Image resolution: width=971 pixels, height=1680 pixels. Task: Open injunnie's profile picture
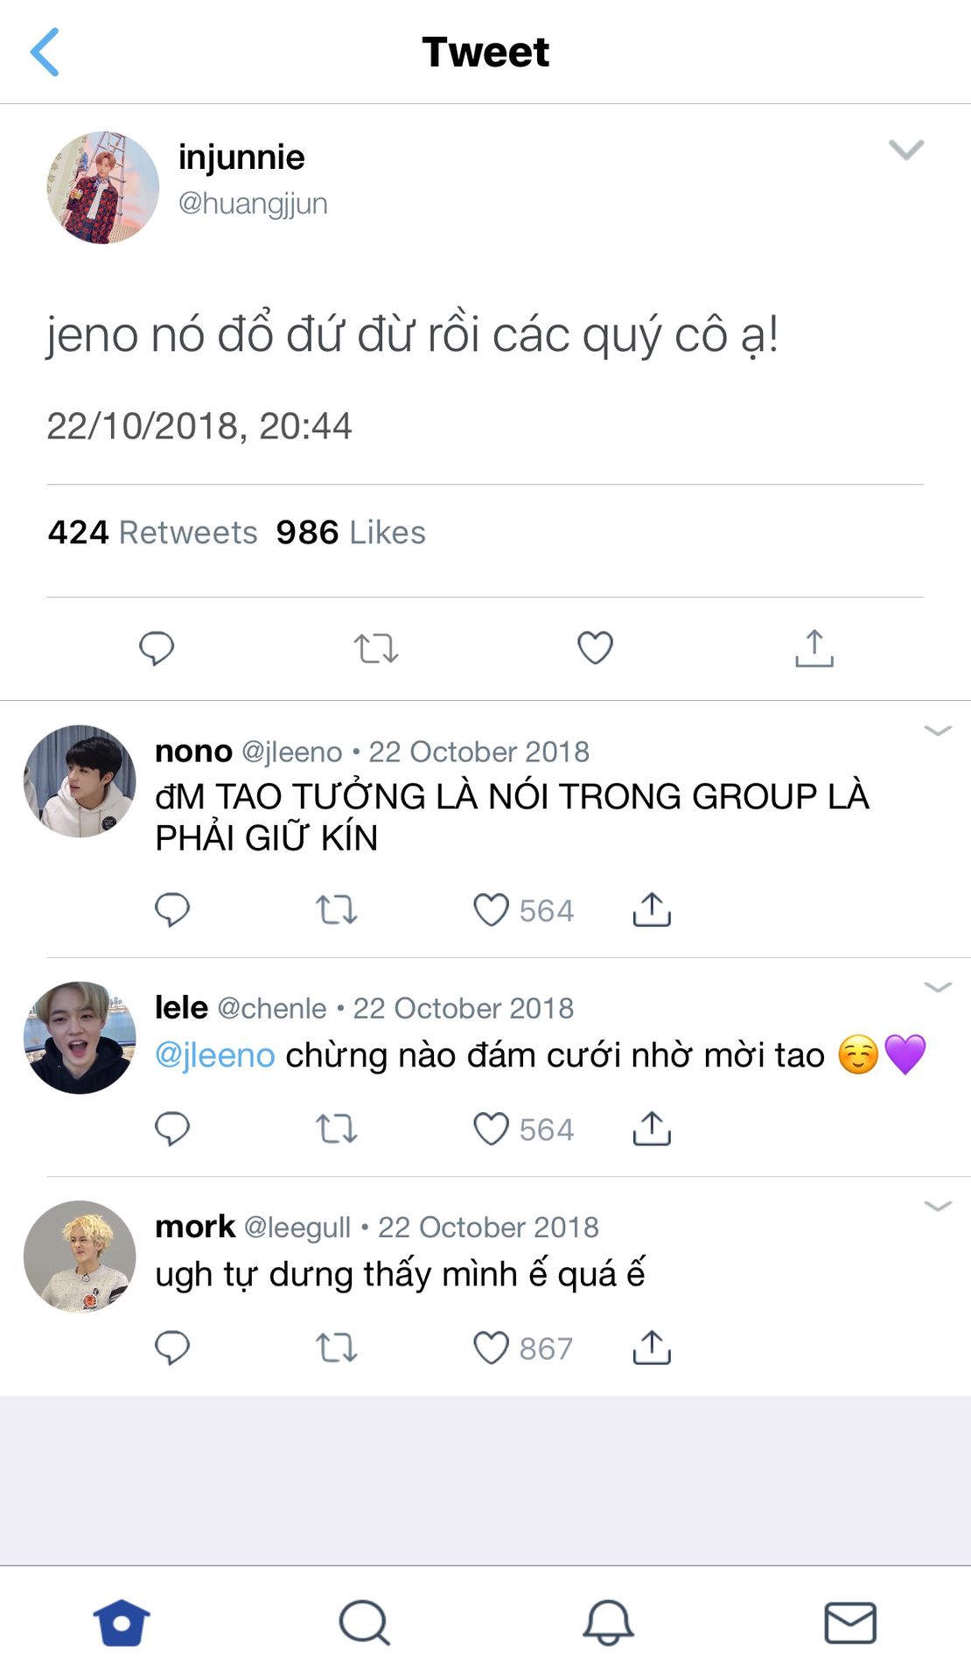coord(103,187)
